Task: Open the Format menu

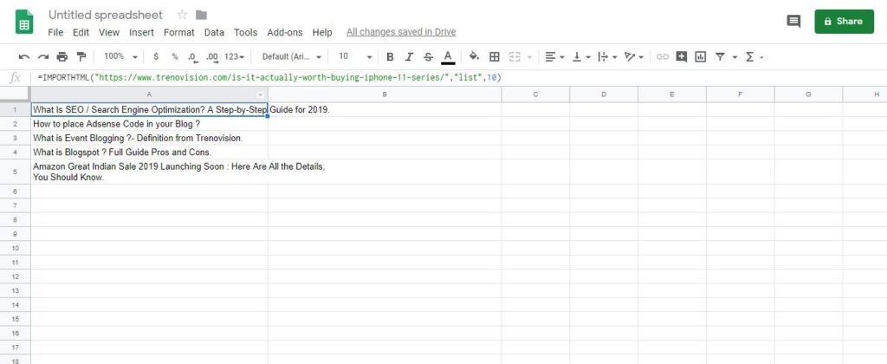Action: (178, 32)
